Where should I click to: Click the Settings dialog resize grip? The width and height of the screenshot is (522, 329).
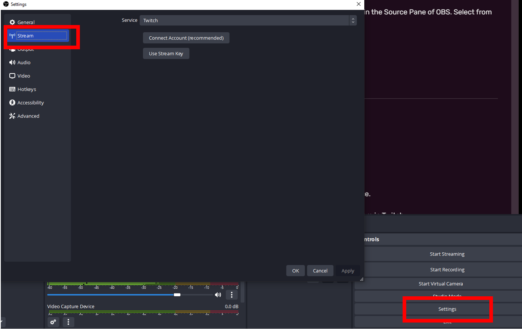tap(361, 279)
